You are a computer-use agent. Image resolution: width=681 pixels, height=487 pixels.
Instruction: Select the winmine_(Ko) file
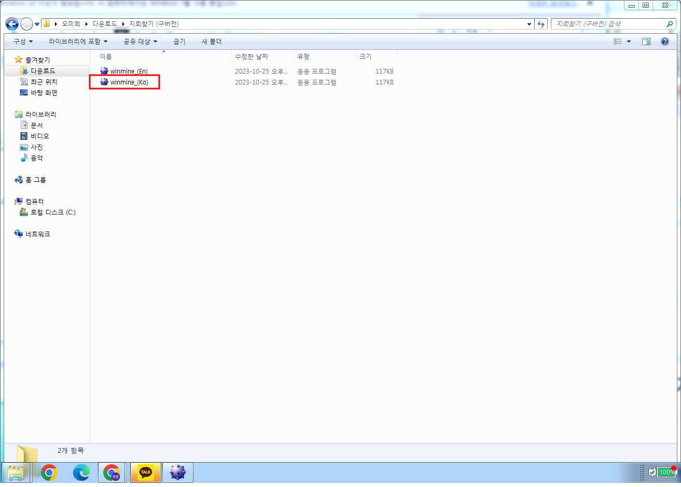point(129,82)
